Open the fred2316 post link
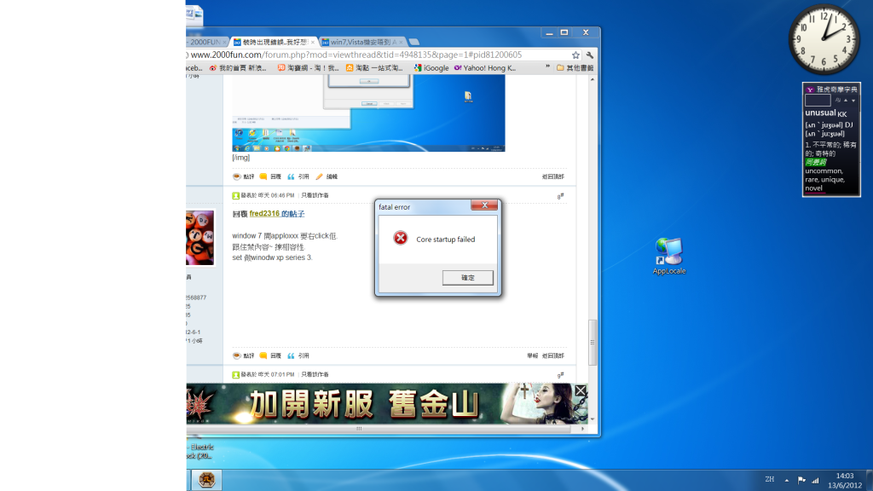Screen dimensions: 873x491 (x=276, y=213)
